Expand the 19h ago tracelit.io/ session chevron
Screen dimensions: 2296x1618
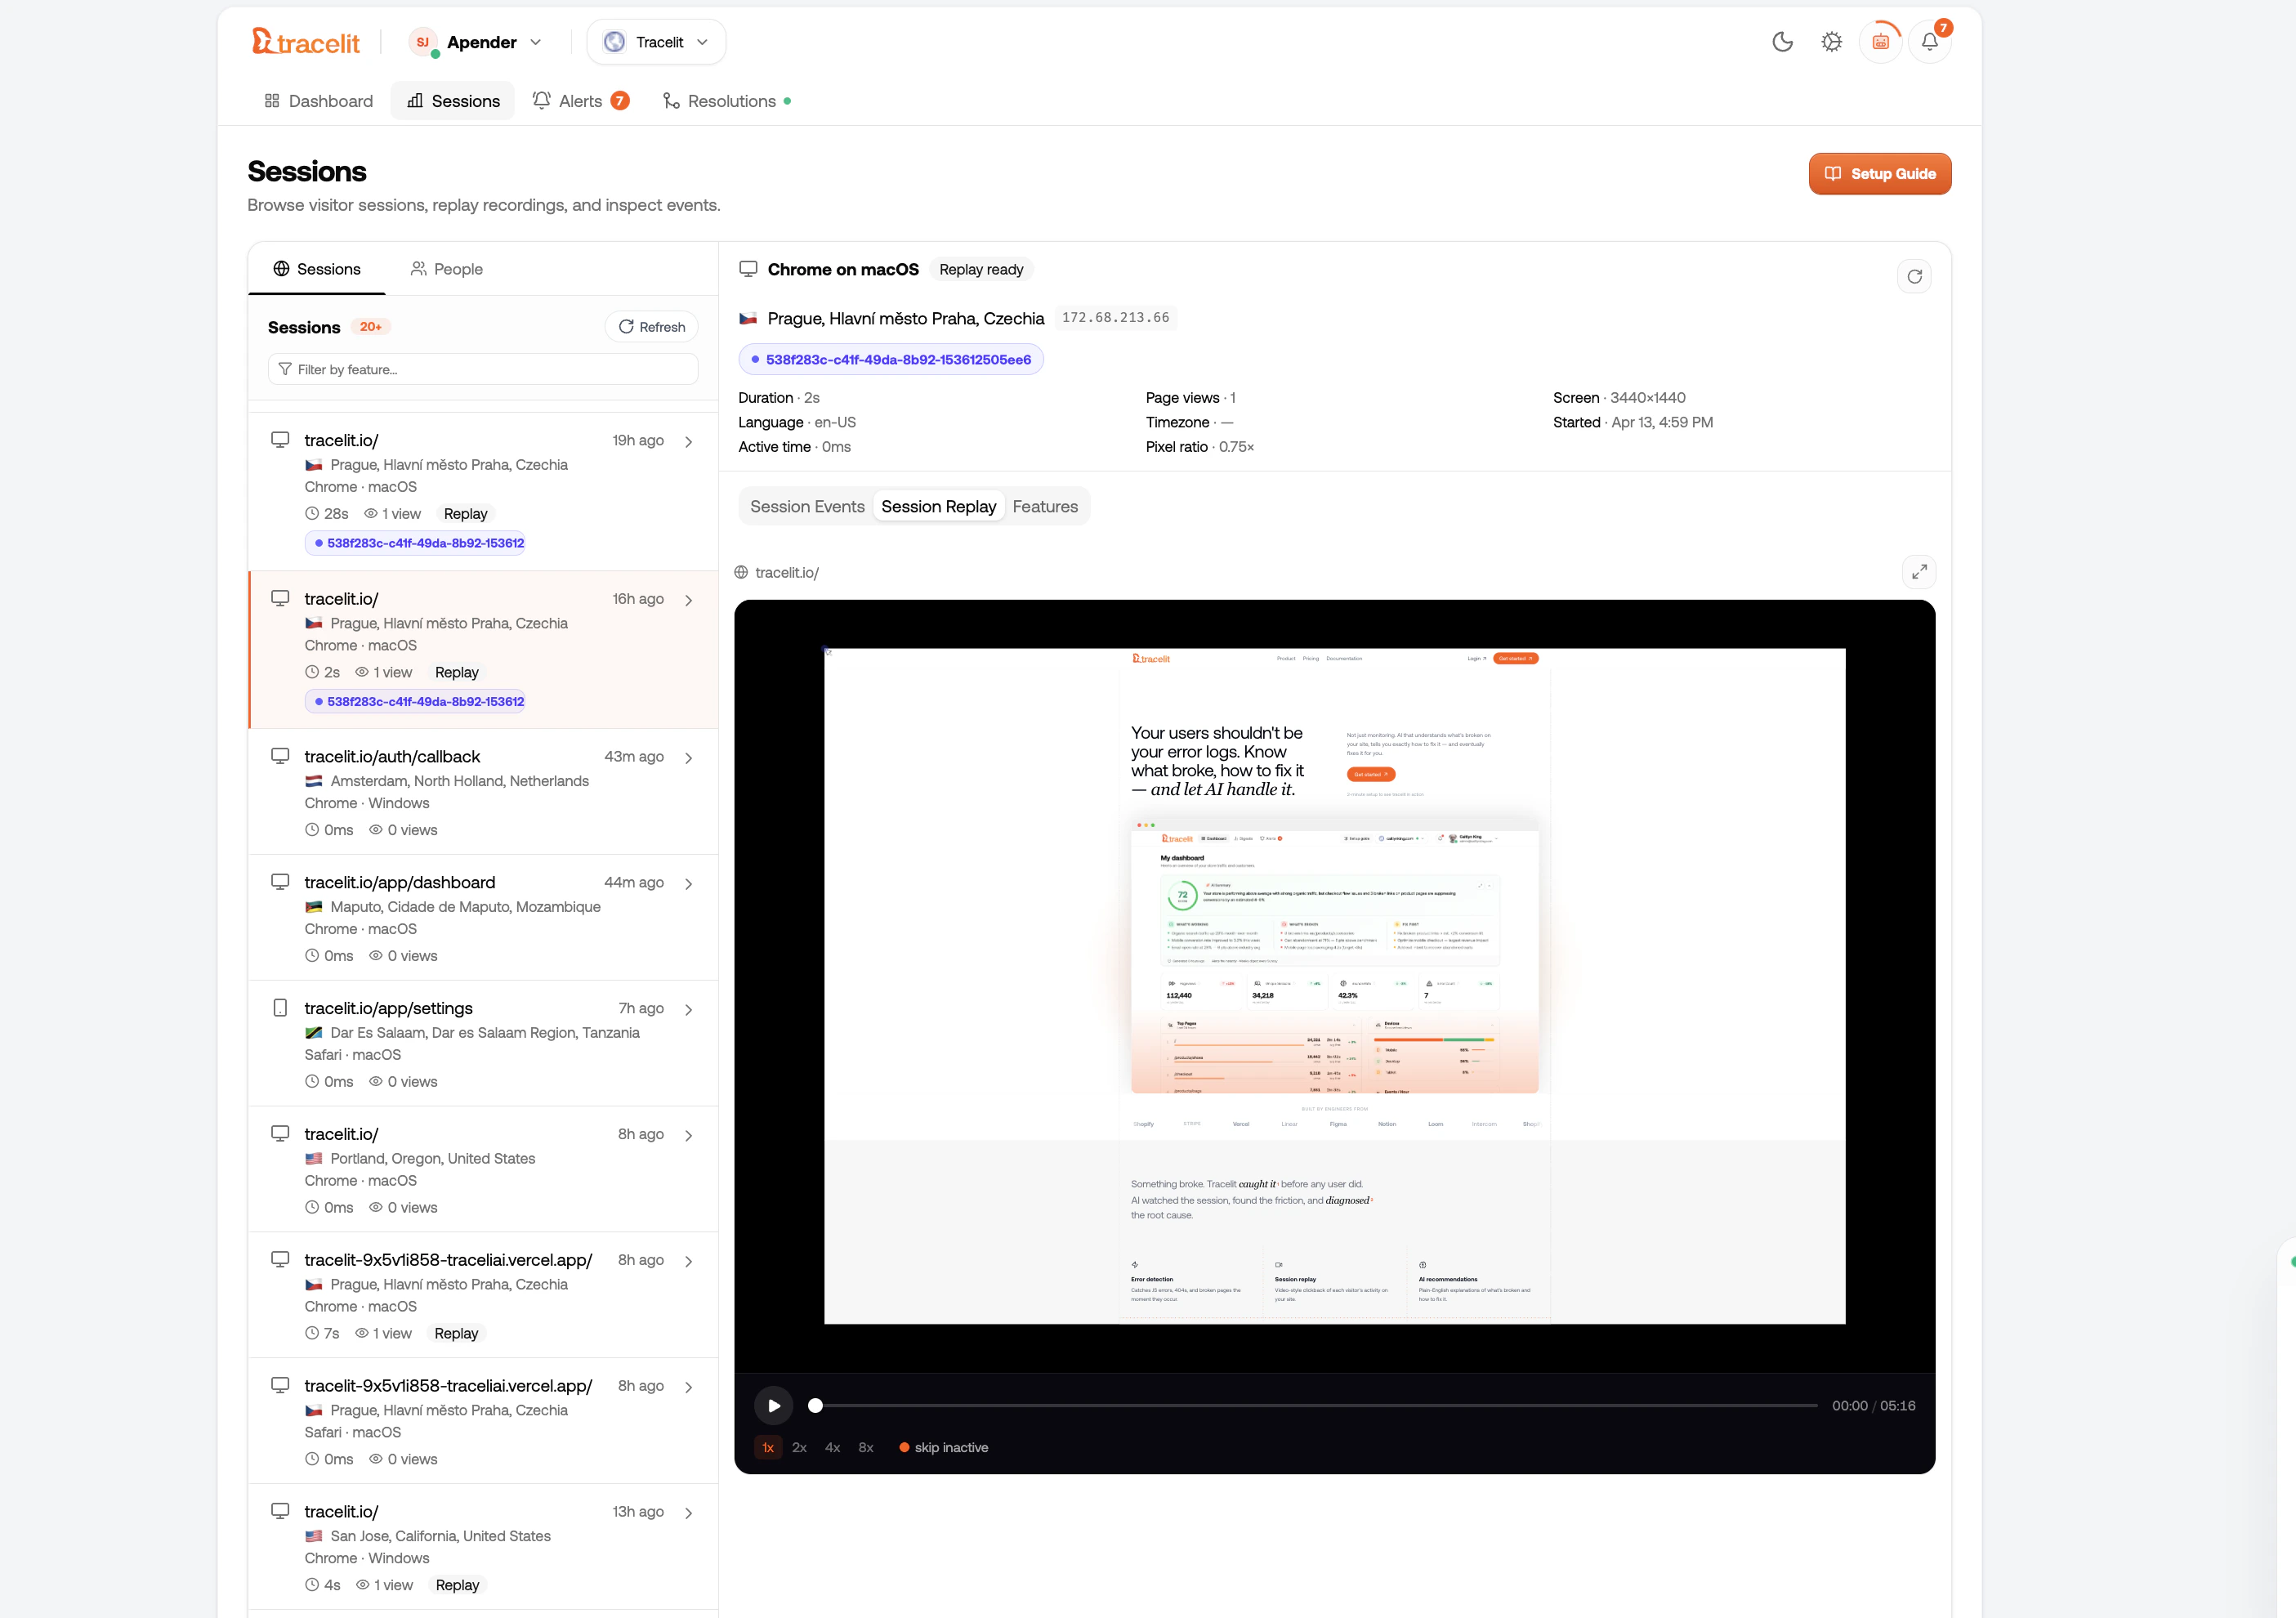(689, 442)
